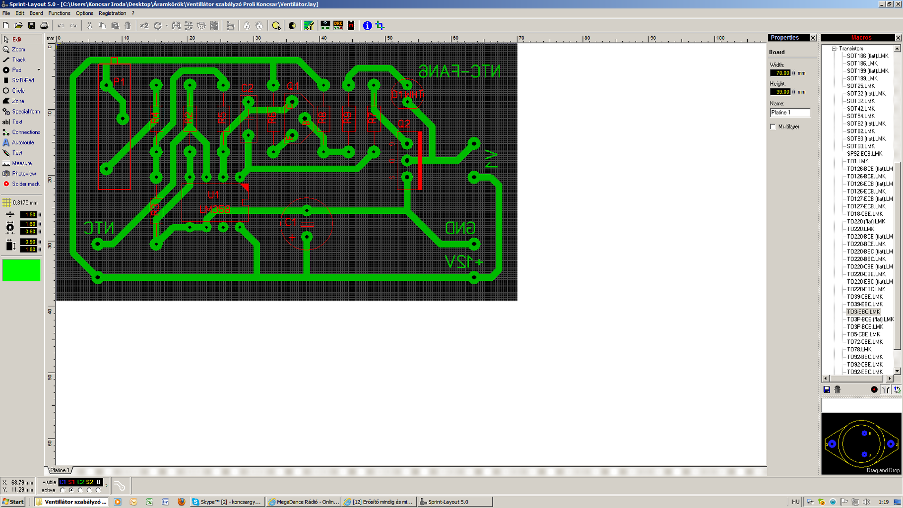The height and width of the screenshot is (508, 903).
Task: Toggle the Solder mask tool
Action: (x=21, y=184)
